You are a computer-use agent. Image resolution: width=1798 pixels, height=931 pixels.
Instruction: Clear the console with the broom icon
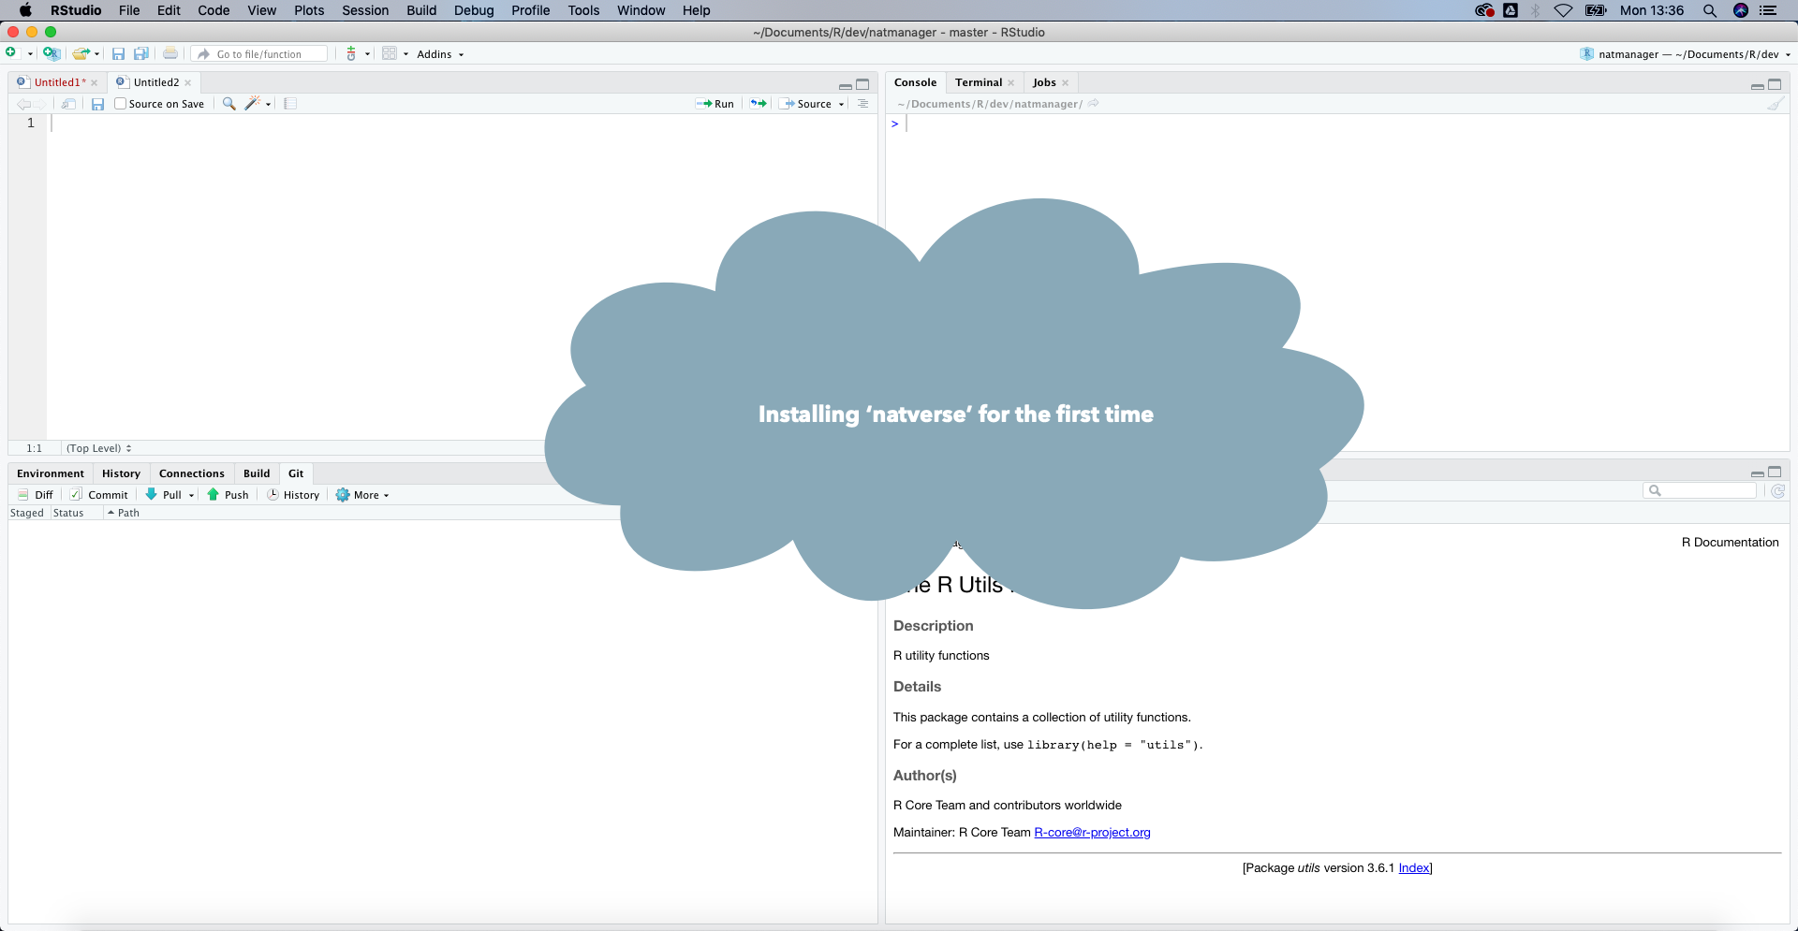tap(1775, 104)
